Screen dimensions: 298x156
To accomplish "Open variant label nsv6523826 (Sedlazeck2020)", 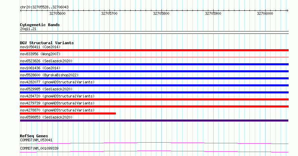I will [x=46, y=61].
